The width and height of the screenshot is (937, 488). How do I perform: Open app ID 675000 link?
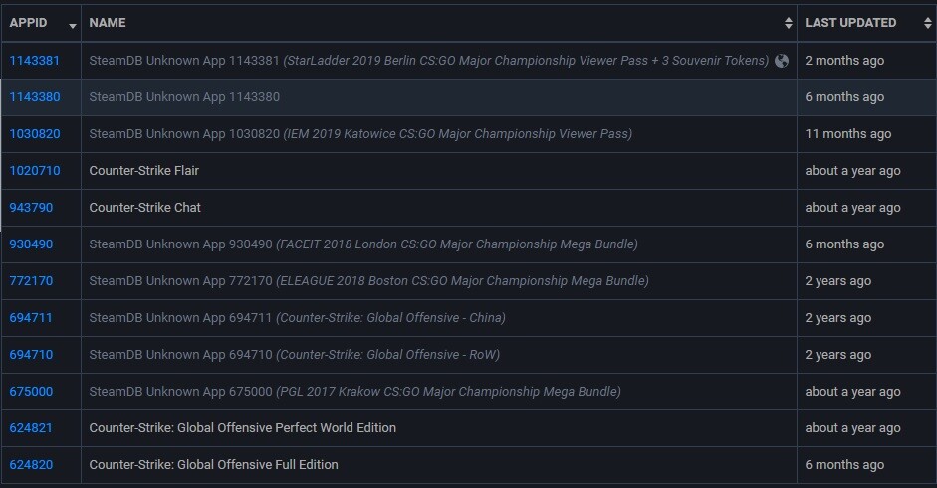(x=31, y=392)
